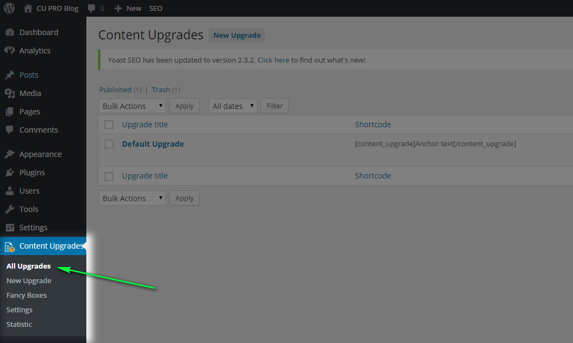Click the Pages icon in sidebar
The image size is (573, 343).
click(10, 112)
